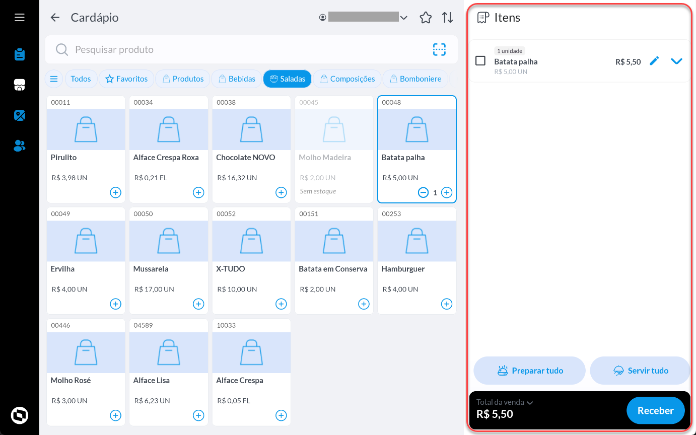This screenshot has height=435, width=696.
Task: Click the TOTVS logo at the sidebar bottom
Action: coord(20,415)
